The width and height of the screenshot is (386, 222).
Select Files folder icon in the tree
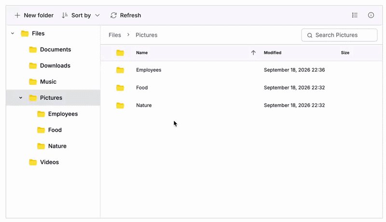(x=25, y=33)
